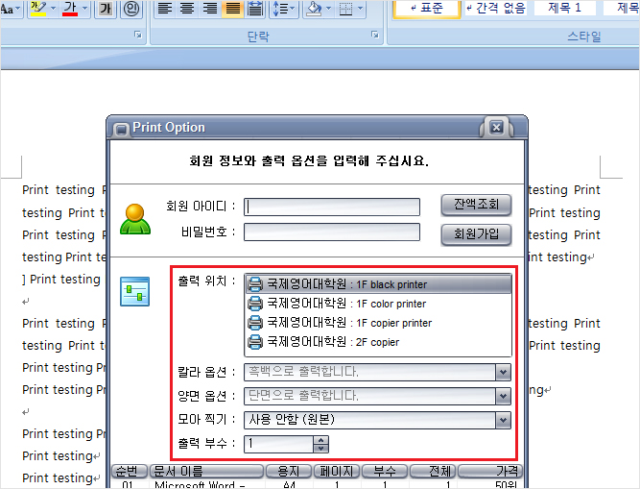Open the borders dropdown arrow

pos(361,9)
